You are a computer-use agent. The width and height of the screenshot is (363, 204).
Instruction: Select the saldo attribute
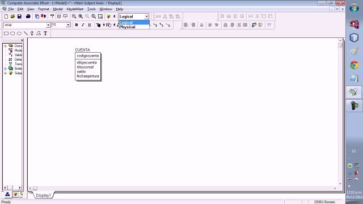[x=81, y=72]
